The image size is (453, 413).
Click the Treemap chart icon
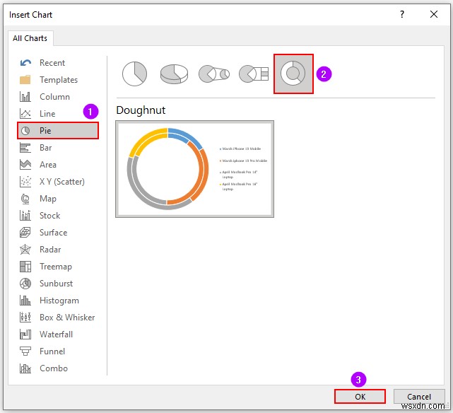(x=25, y=267)
